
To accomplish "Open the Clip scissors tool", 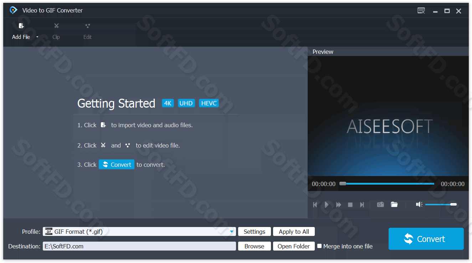I will click(x=56, y=26).
